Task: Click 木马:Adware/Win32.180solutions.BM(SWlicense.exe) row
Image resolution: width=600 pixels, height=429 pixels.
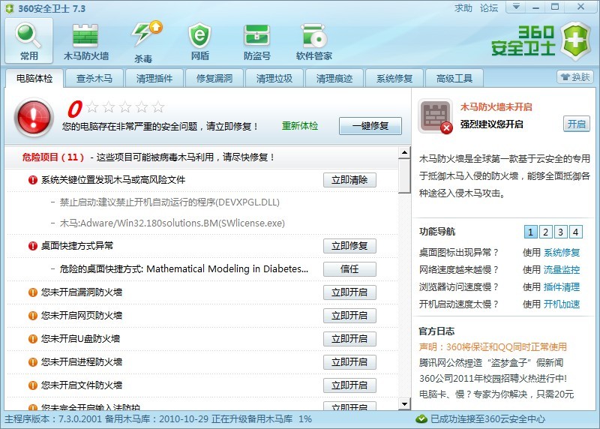Action: (x=172, y=223)
